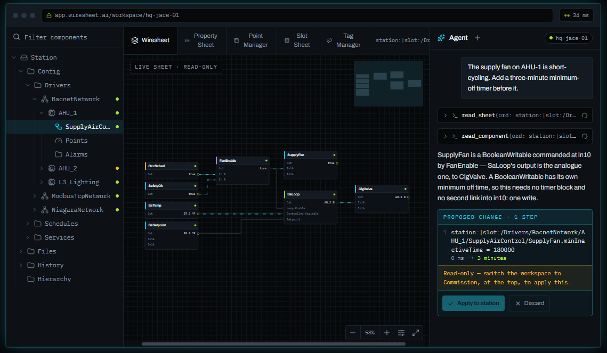Click the AHU_1 device chip icon
Image resolution: width=607 pixels, height=353 pixels.
click(52, 113)
